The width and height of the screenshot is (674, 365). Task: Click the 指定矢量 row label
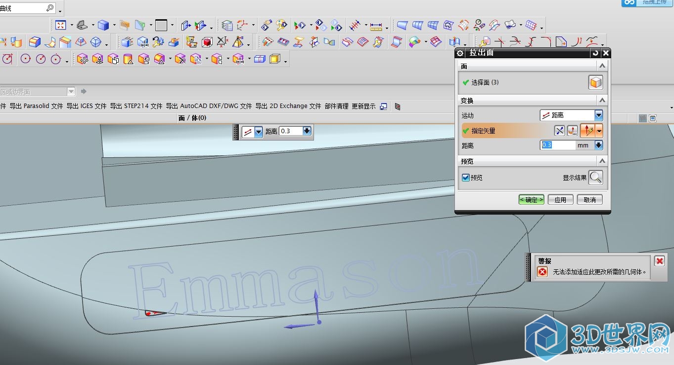(x=483, y=131)
